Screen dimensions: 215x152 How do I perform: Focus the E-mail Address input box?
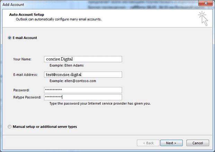[x=83, y=75]
